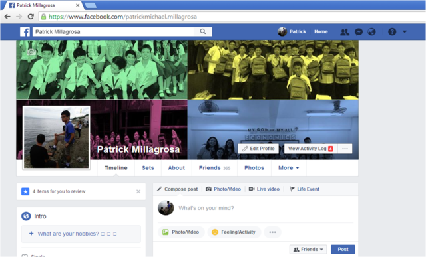426x257 pixels.
Task: Open the cover photo more options ellipsis
Action: tap(345, 149)
